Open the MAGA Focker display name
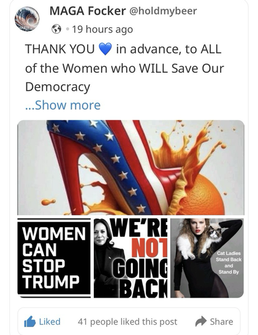 [88, 10]
